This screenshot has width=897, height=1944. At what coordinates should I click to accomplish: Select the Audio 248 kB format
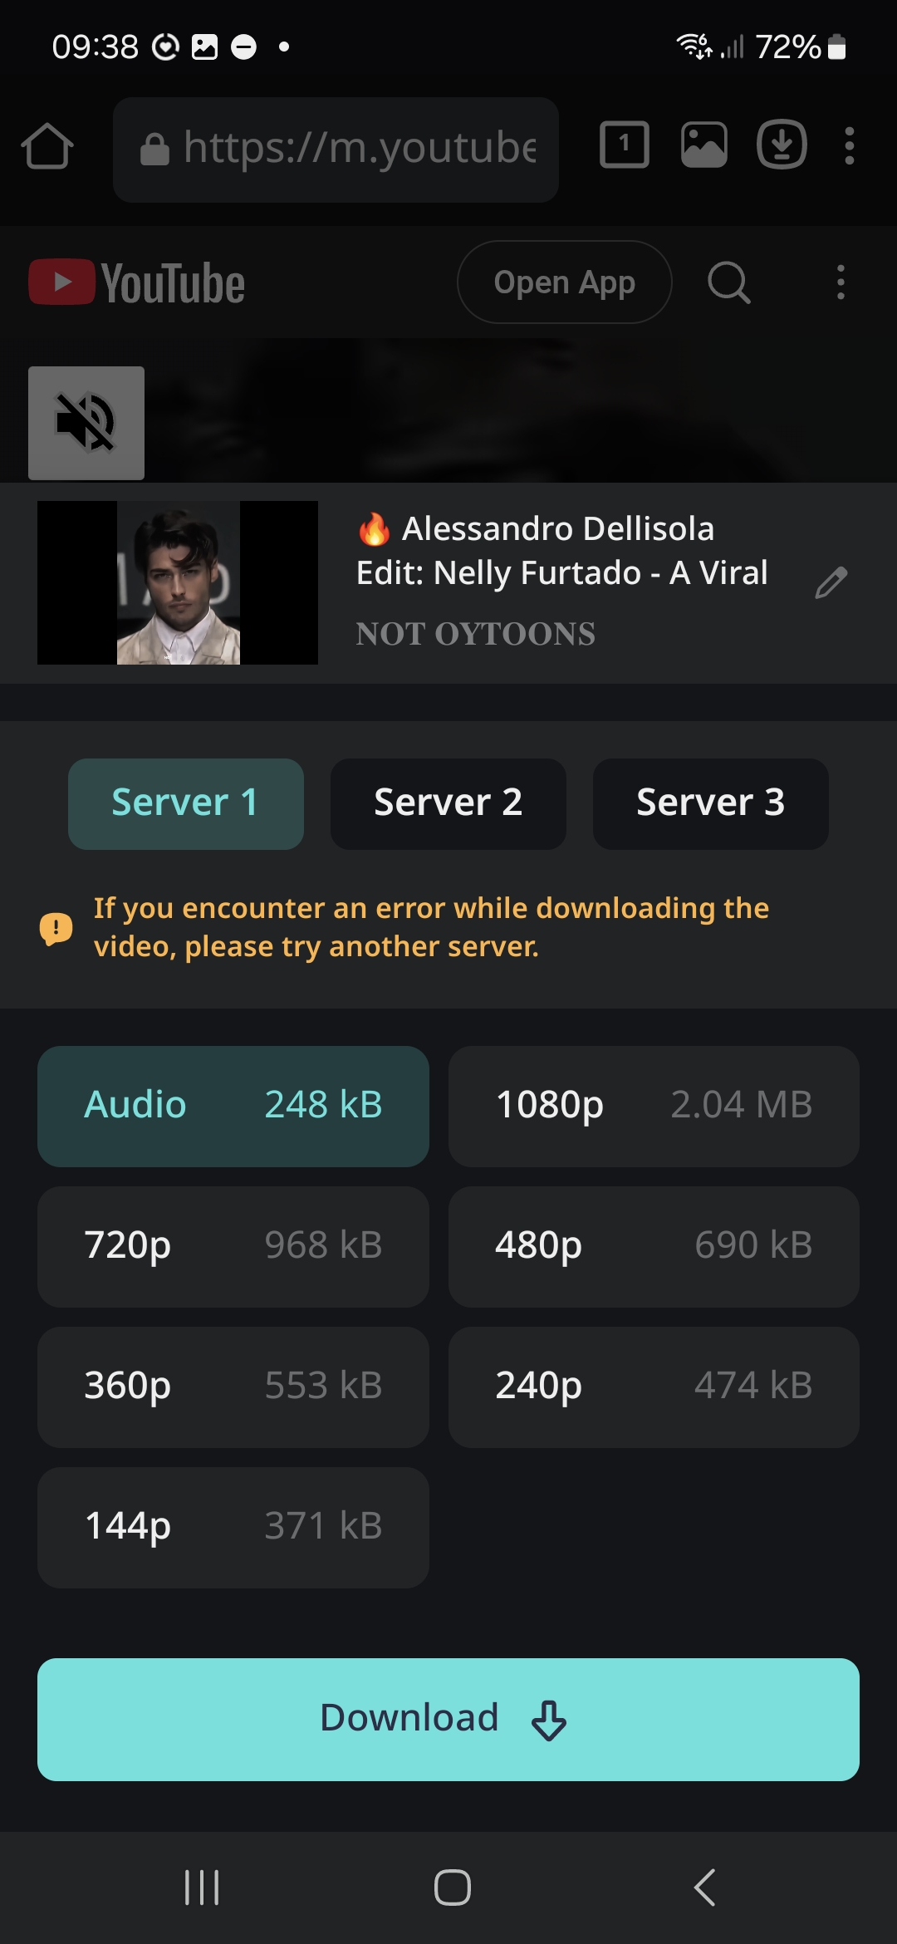click(x=233, y=1107)
